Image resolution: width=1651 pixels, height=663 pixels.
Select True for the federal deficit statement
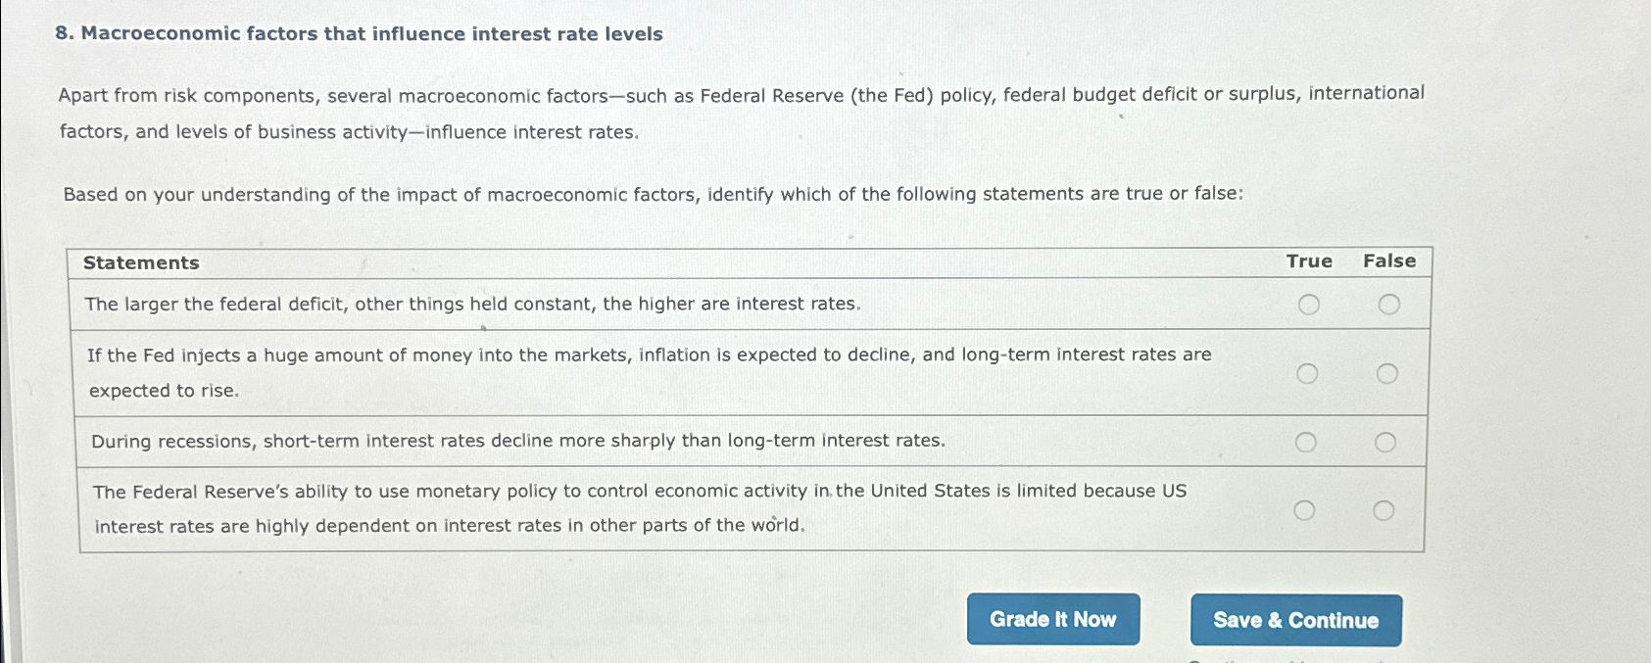(x=1306, y=304)
